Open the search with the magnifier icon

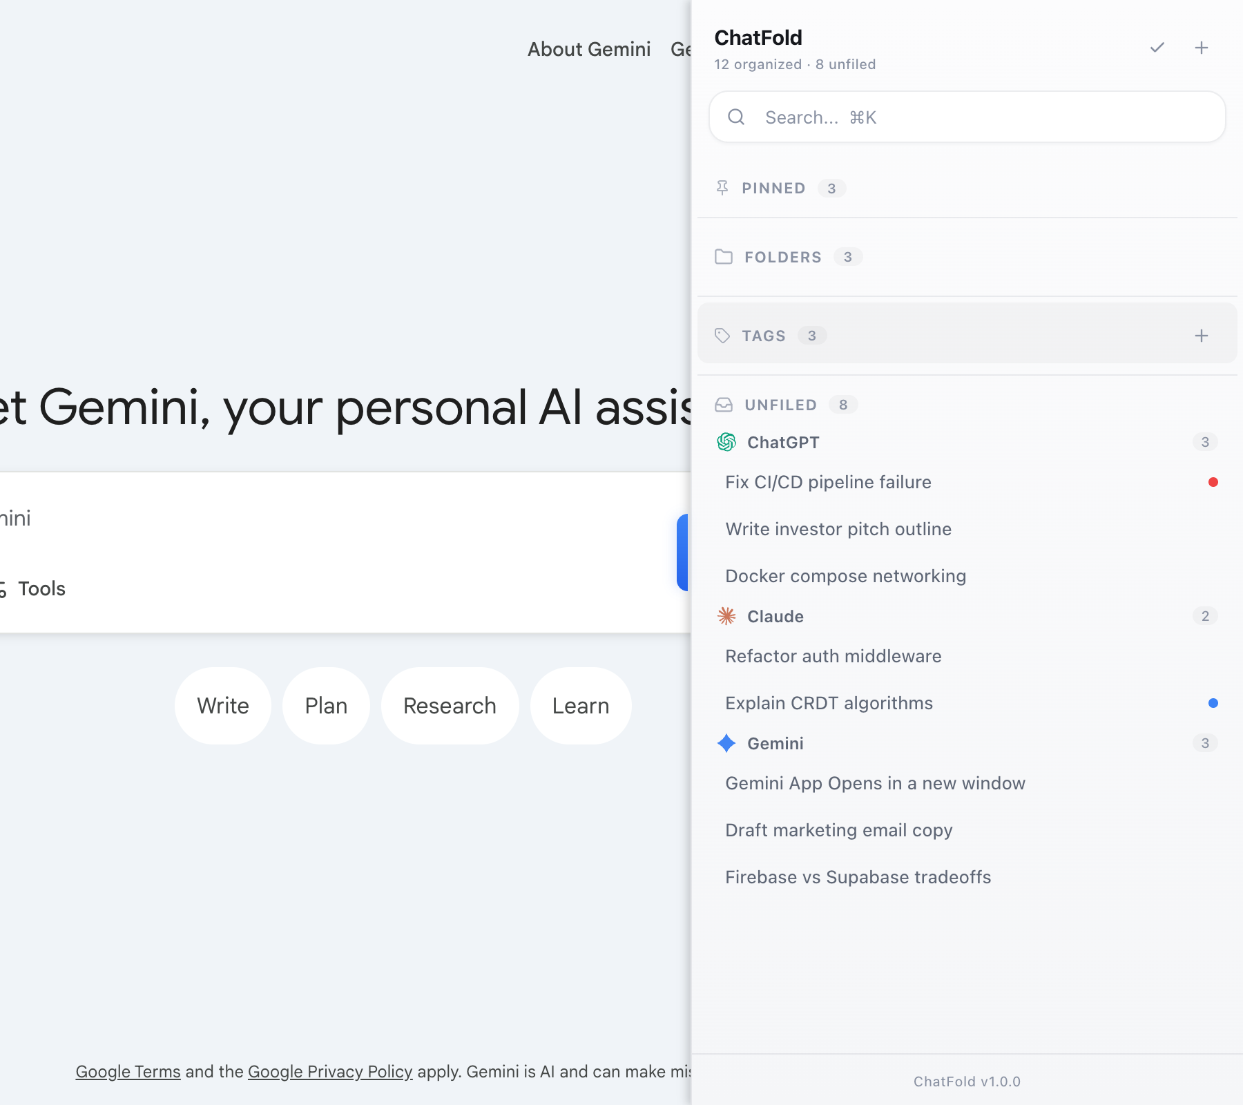(x=736, y=117)
